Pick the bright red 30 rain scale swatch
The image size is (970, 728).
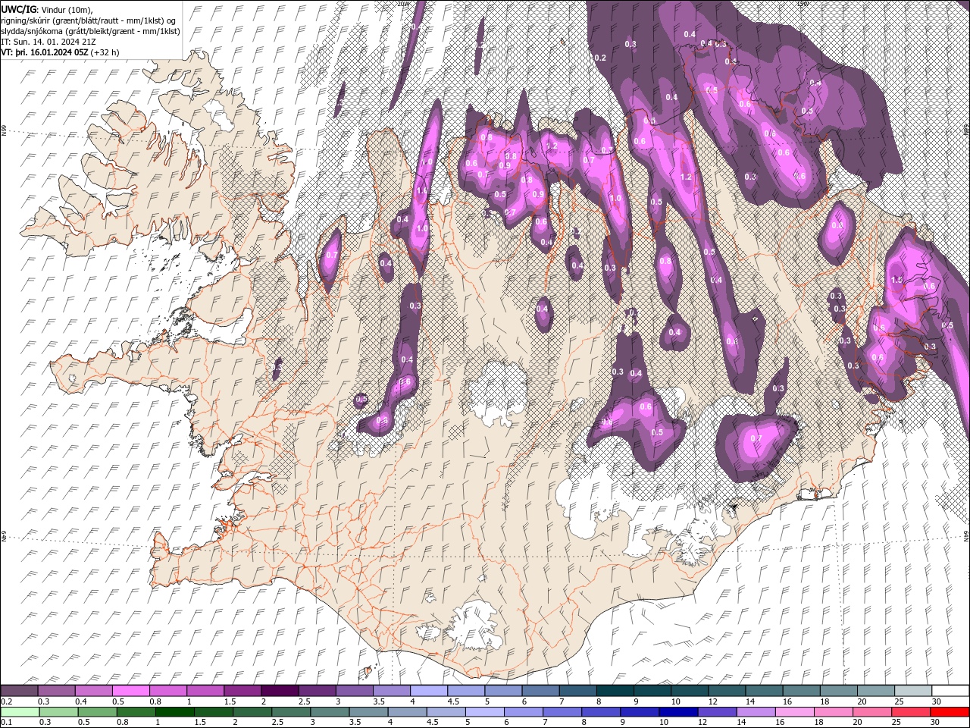950,712
